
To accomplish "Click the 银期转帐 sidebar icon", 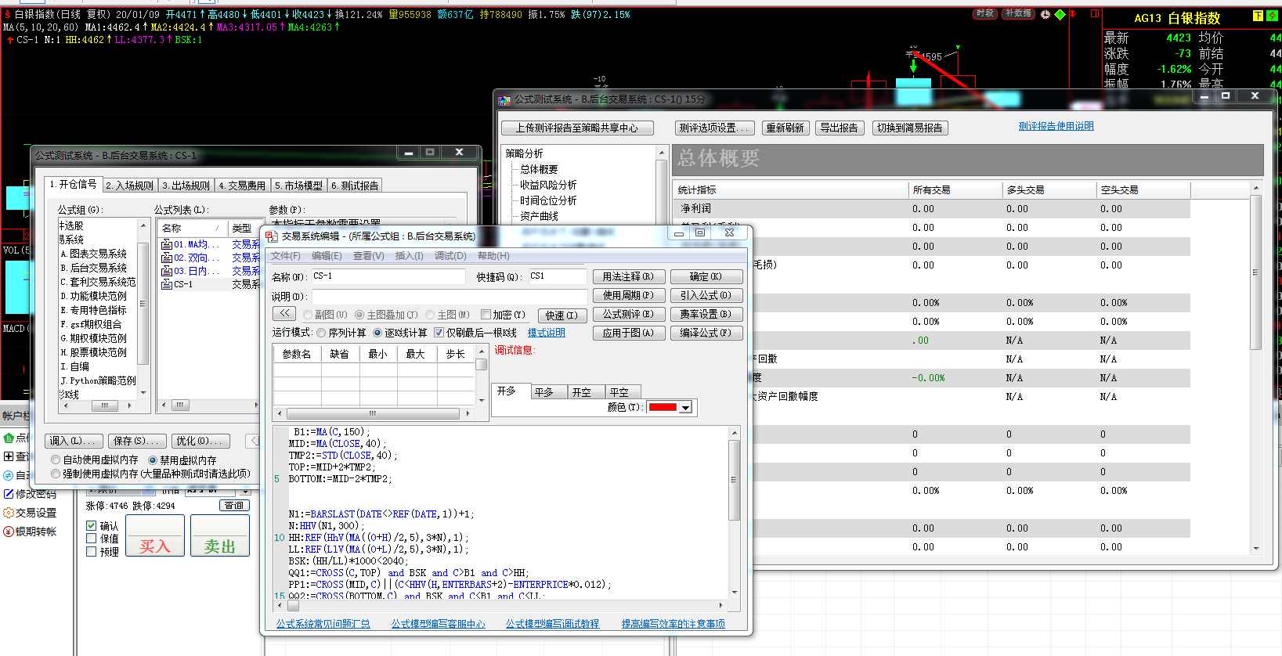I will click(9, 532).
